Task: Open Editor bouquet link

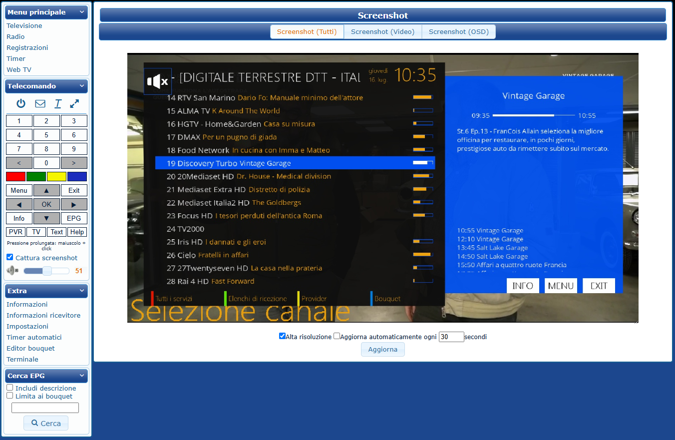Action: point(30,348)
